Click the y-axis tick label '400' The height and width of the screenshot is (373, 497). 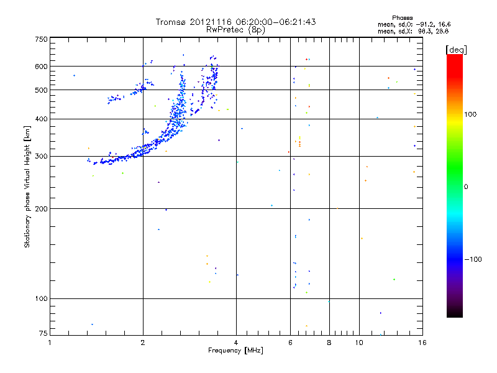(41, 119)
